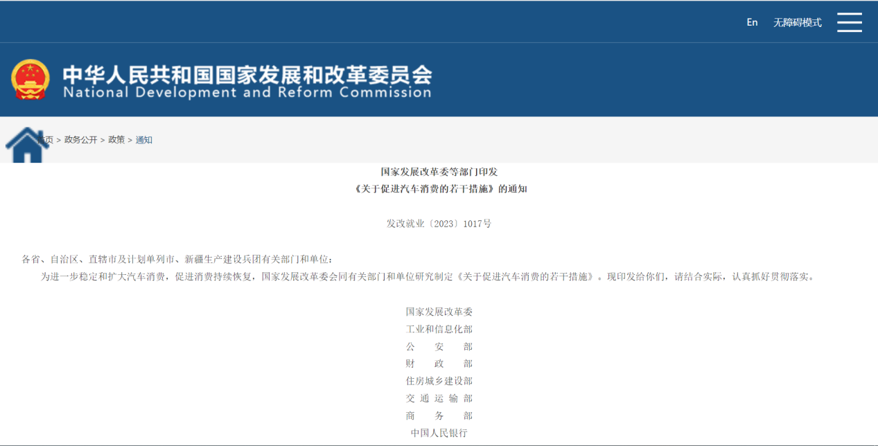The image size is (878, 446).
Task: Click signatory 财政部
Action: point(439,364)
